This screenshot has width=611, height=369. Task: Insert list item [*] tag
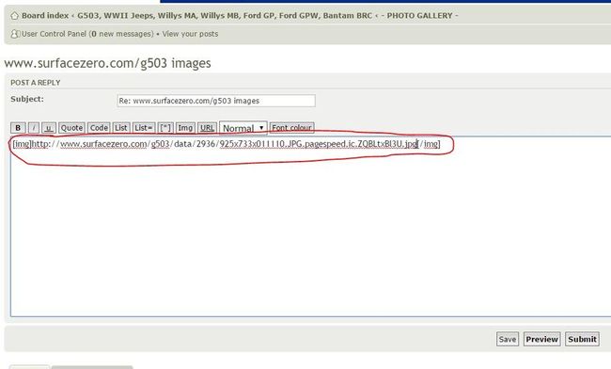click(x=165, y=128)
